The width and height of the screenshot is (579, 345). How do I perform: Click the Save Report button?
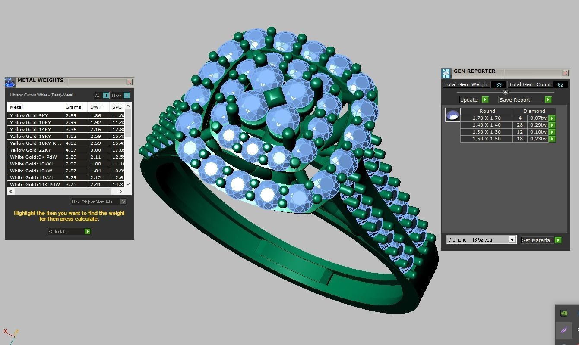tap(525, 100)
